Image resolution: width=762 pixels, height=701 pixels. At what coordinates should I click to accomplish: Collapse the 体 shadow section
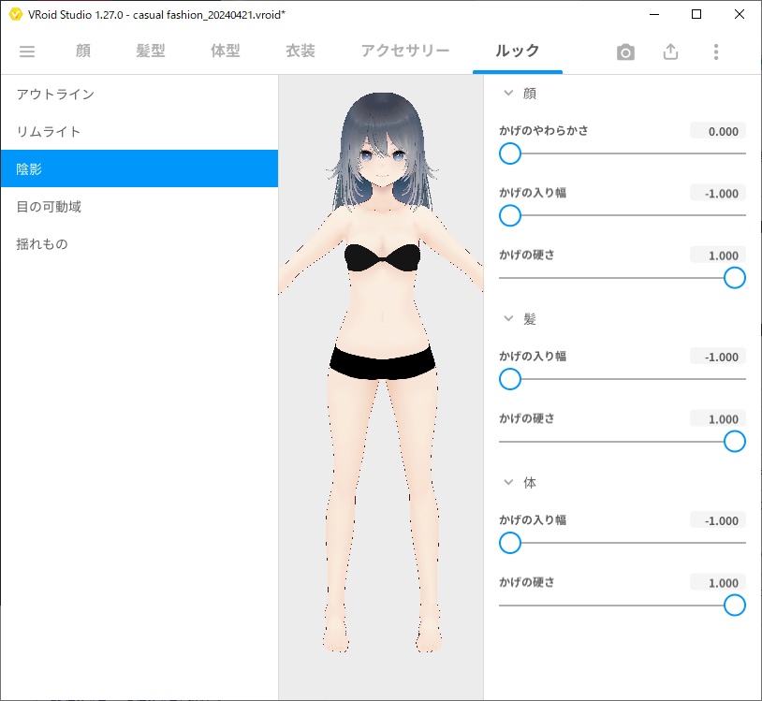507,482
